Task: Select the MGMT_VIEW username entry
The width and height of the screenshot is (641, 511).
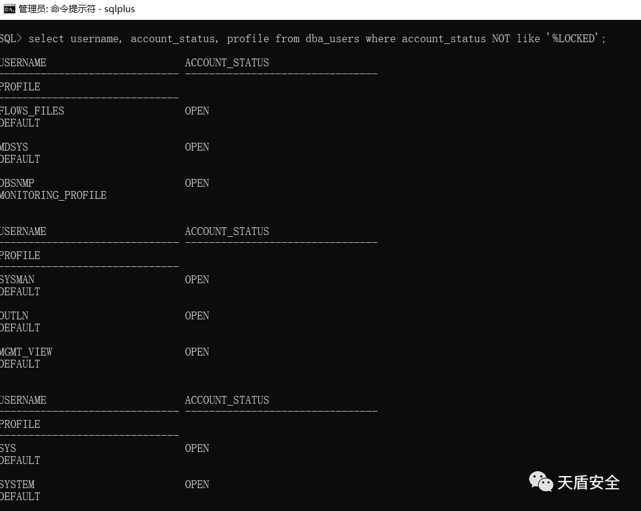Action: click(27, 352)
